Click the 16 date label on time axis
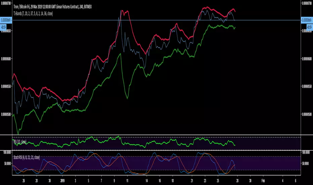The image size is (313, 185). point(160,181)
